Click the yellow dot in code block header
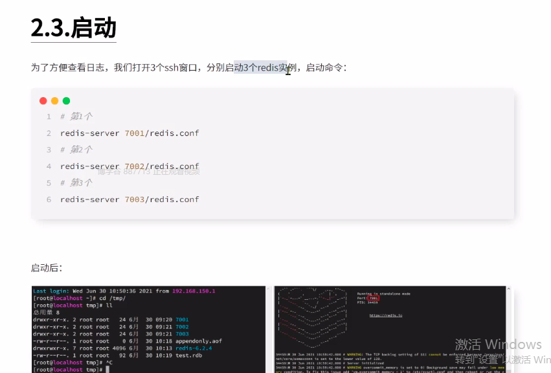 pos(55,101)
